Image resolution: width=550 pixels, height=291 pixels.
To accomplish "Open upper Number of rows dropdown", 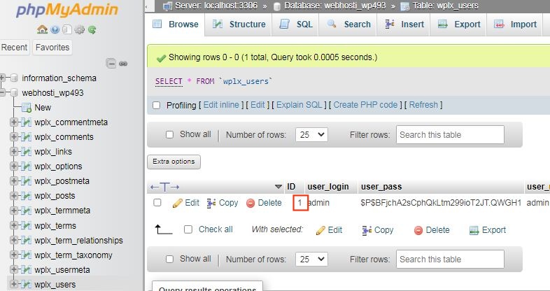I will coord(311,134).
